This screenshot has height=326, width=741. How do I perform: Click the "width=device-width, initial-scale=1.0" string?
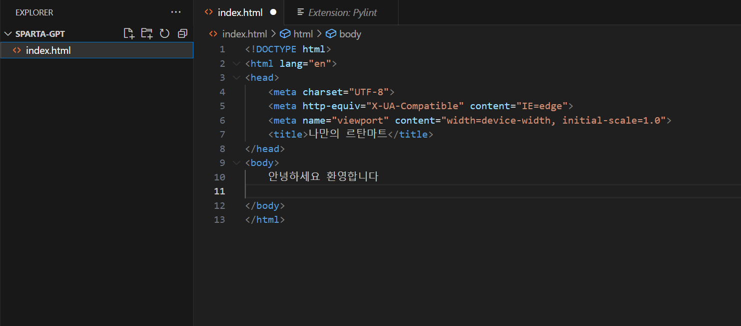point(554,121)
